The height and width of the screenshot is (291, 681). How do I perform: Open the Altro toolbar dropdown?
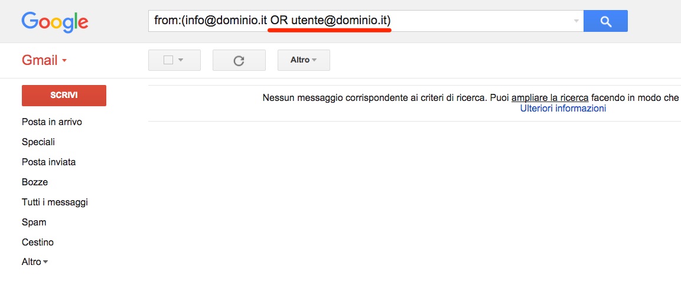pyautogui.click(x=304, y=60)
